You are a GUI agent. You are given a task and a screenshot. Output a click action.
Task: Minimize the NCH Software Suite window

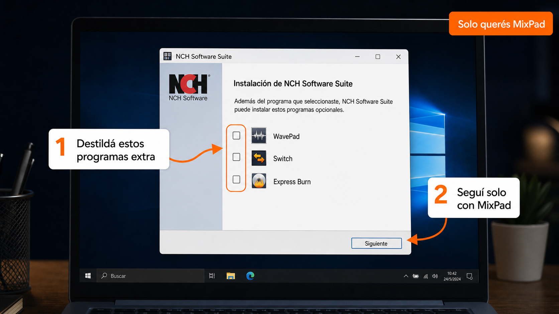[357, 57]
